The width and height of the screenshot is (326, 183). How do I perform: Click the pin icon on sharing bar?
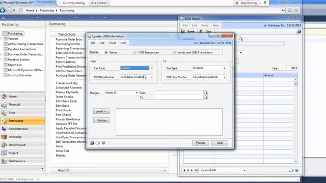265,3
